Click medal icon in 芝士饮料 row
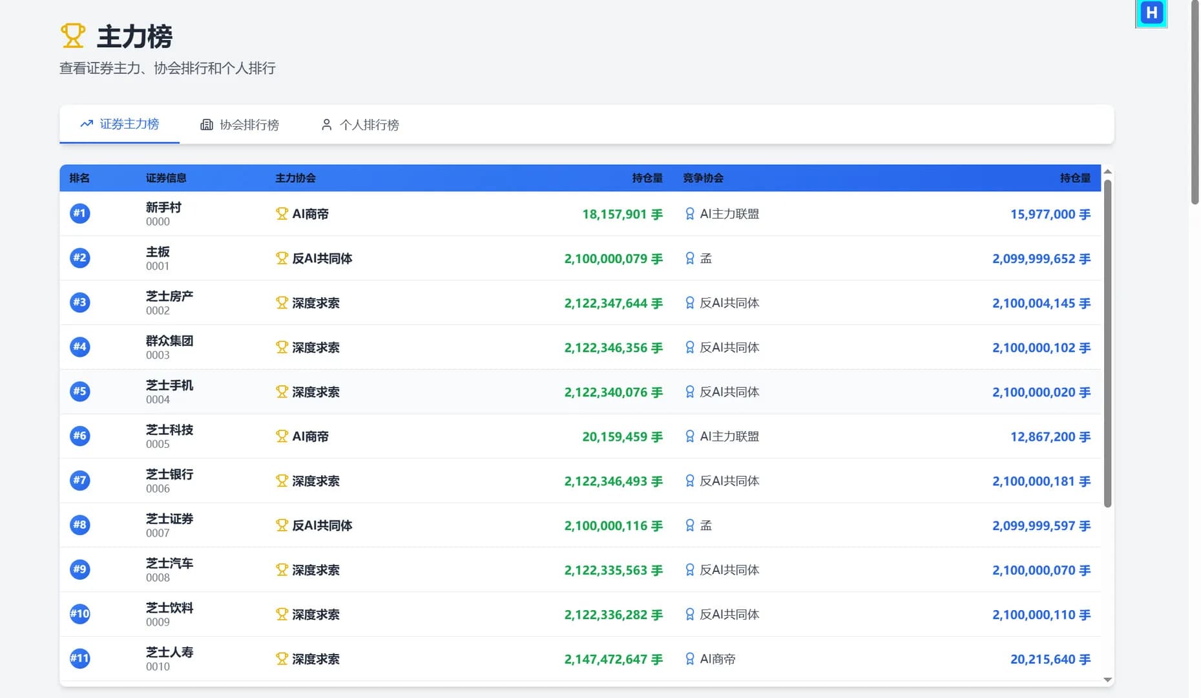Viewport: 1201px width, 698px height. [690, 615]
